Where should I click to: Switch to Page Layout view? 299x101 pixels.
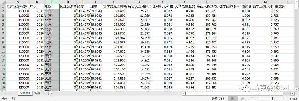click(x=242, y=99)
